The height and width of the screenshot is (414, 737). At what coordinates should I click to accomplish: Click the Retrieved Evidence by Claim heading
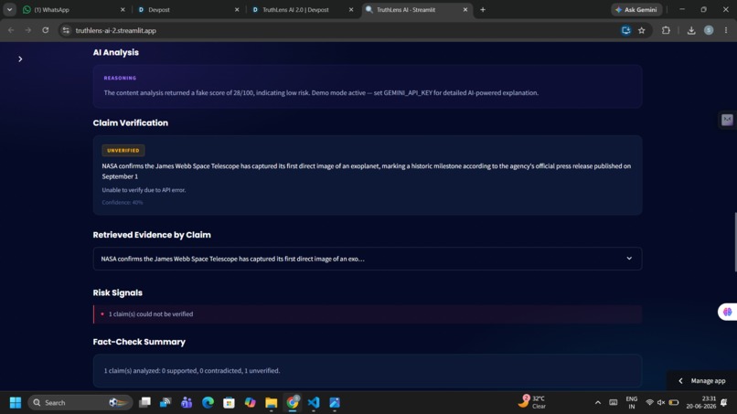[x=152, y=235]
